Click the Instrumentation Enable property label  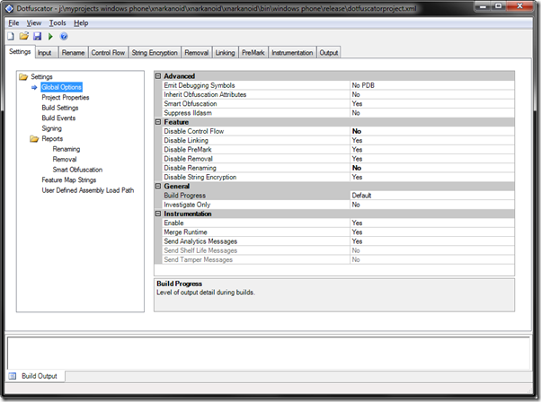coord(174,223)
